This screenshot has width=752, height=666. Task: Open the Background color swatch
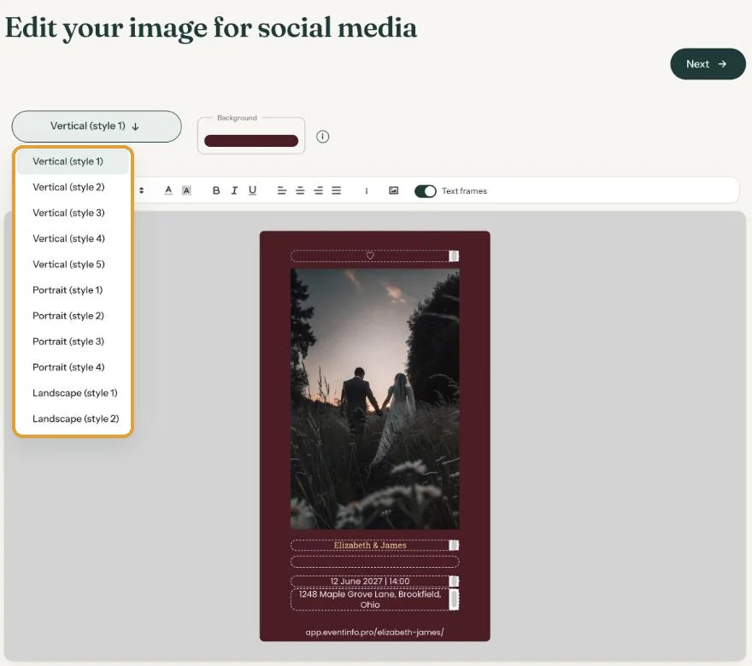251,140
